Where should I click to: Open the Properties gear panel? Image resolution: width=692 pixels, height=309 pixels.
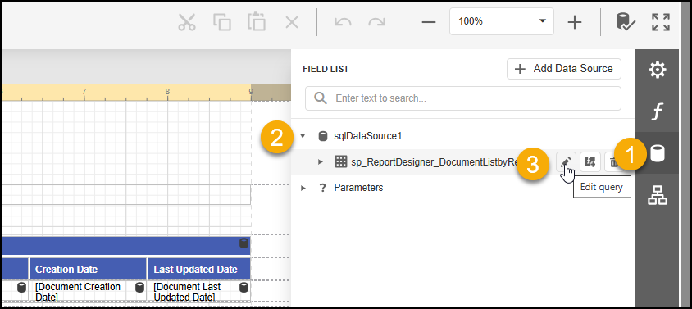pos(657,70)
